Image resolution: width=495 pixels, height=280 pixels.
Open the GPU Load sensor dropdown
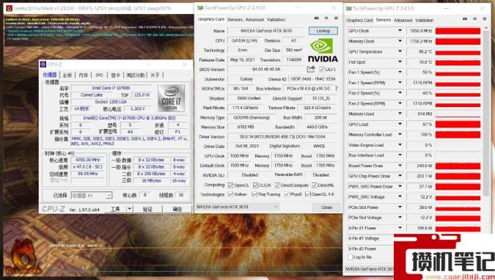point(400,124)
